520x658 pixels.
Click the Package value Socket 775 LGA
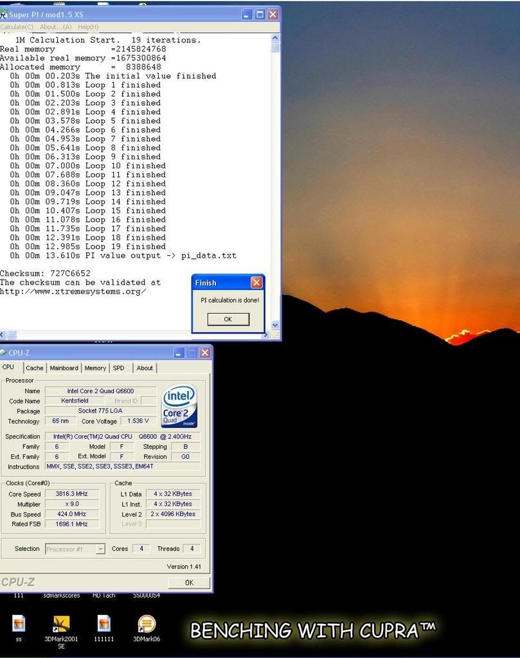click(x=100, y=411)
